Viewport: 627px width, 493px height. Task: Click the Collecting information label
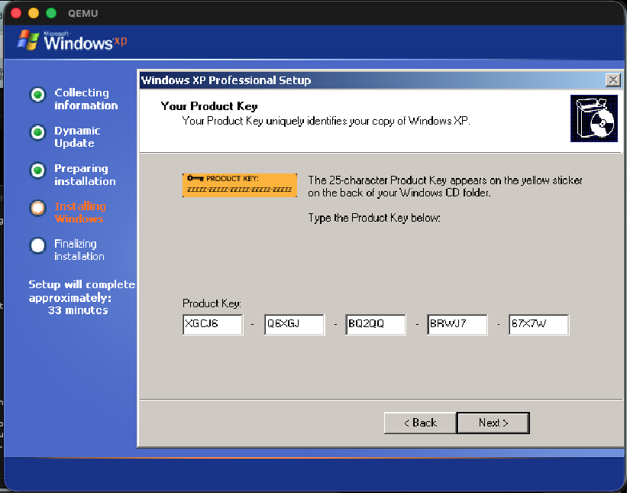(86, 99)
